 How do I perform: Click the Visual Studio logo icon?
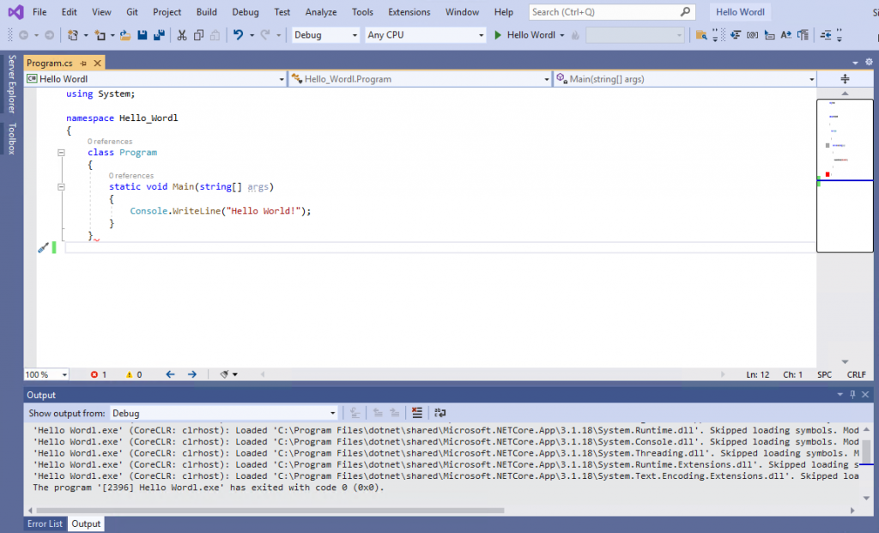[x=15, y=12]
